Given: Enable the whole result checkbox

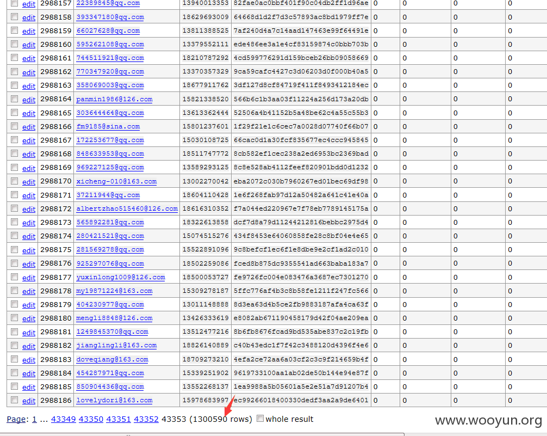Looking at the screenshot, I should (x=260, y=418).
